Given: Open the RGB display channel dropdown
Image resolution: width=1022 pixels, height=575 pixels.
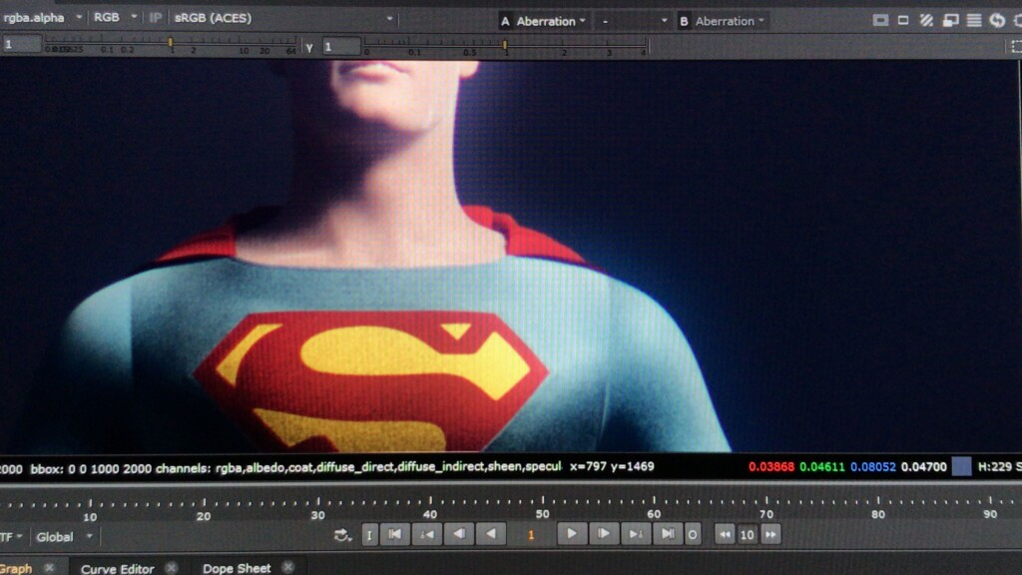Looking at the screenshot, I should click(x=115, y=18).
